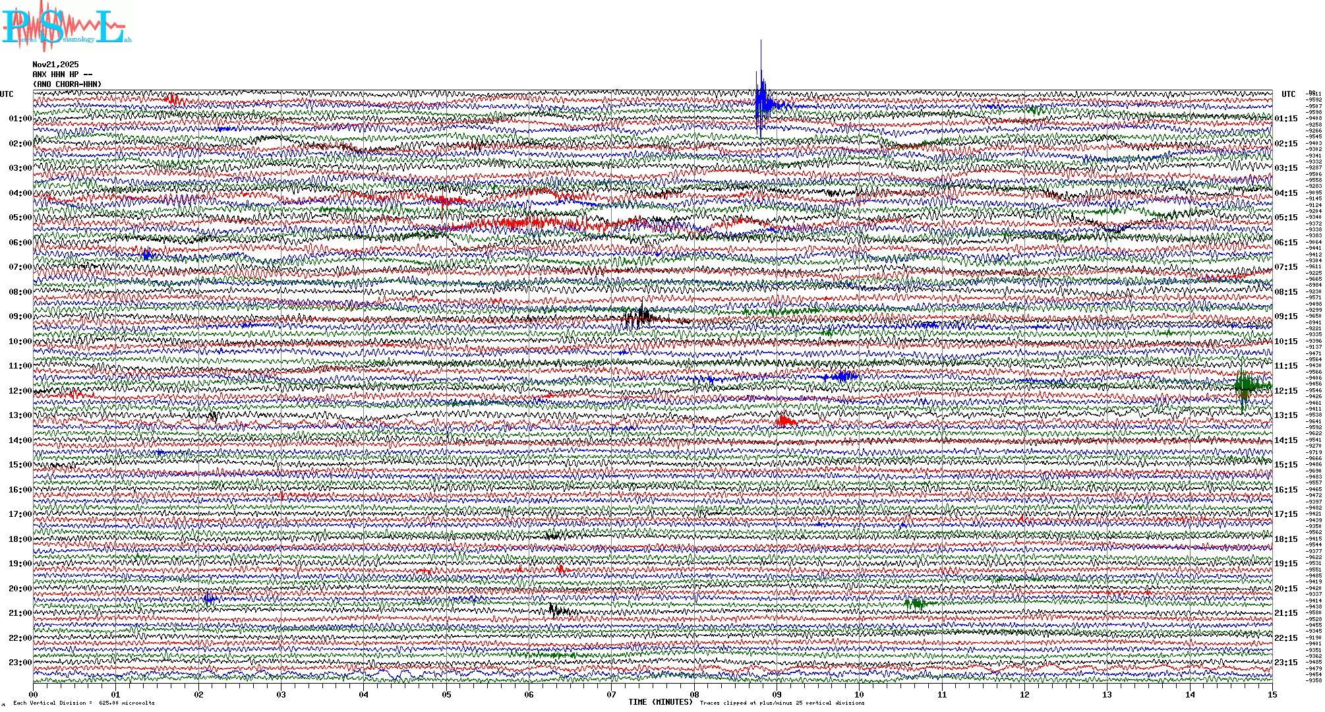
Task: Click the TIME (MINUTES) axis title
Action: click(x=661, y=702)
